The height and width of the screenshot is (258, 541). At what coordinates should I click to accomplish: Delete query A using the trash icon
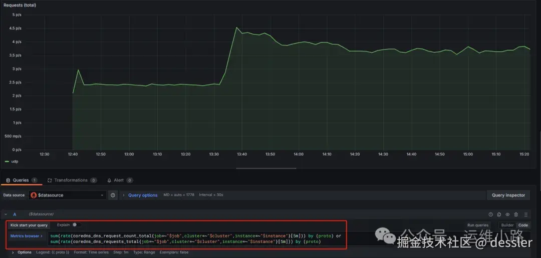tap(516, 214)
